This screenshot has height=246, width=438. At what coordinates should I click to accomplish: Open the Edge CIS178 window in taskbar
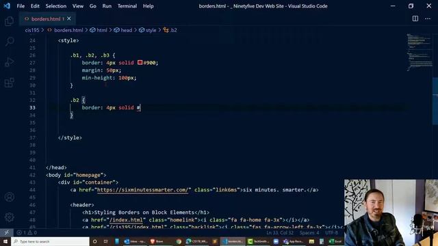[x=197, y=241]
